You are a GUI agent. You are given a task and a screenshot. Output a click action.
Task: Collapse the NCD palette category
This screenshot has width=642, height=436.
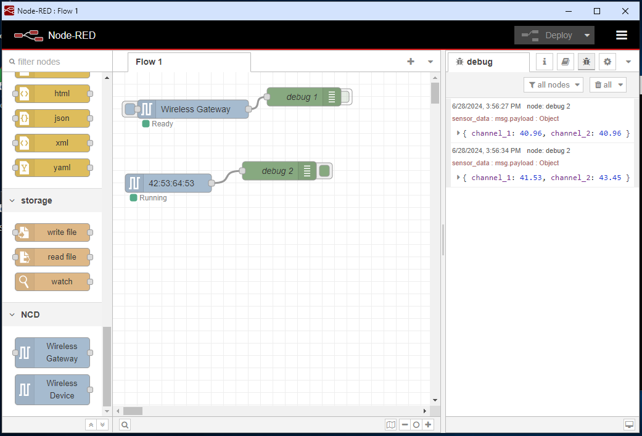click(x=52, y=315)
